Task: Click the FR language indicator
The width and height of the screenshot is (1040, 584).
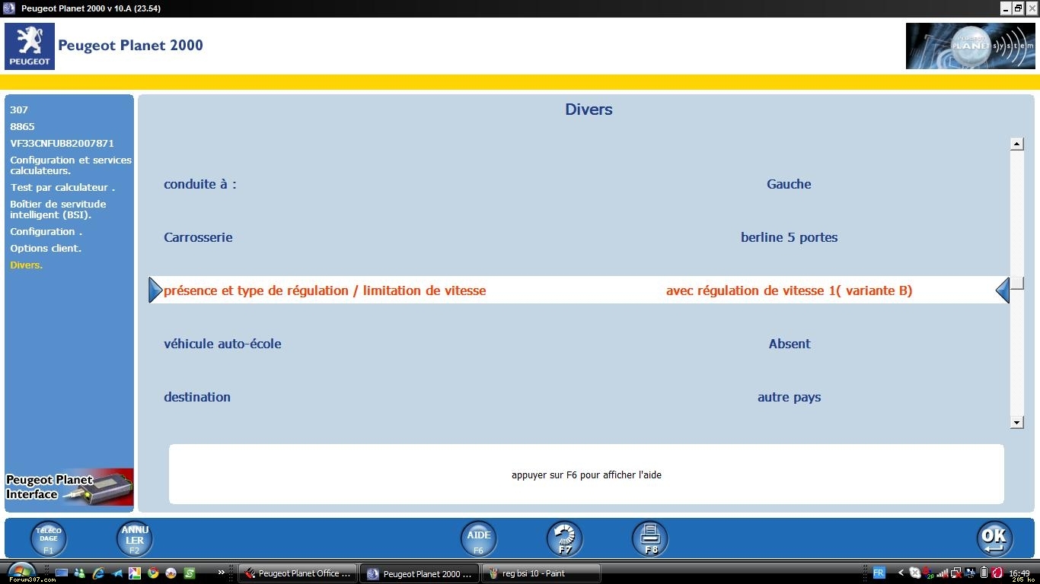Action: (879, 573)
